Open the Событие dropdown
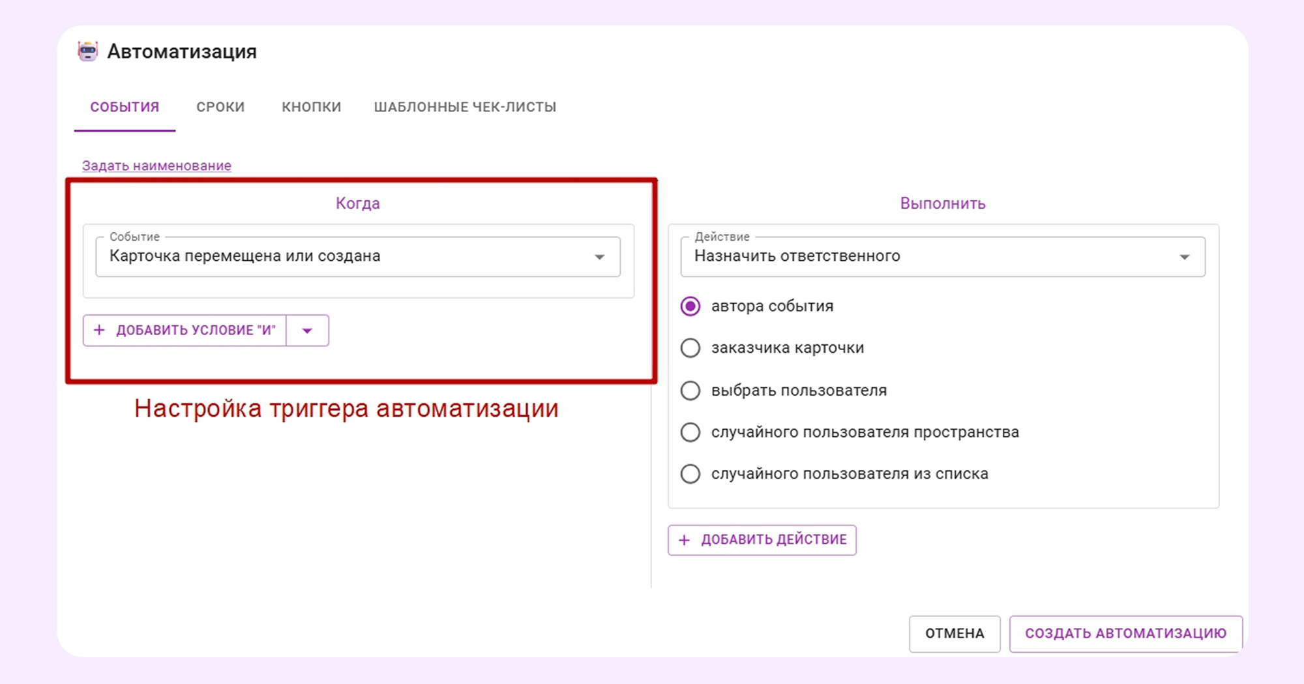 tap(598, 256)
